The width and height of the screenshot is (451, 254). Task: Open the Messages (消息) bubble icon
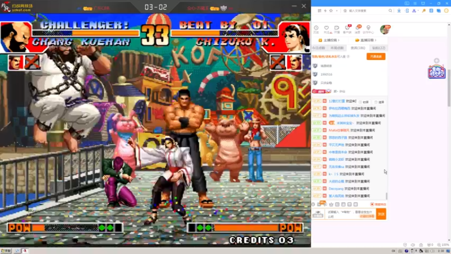click(357, 28)
